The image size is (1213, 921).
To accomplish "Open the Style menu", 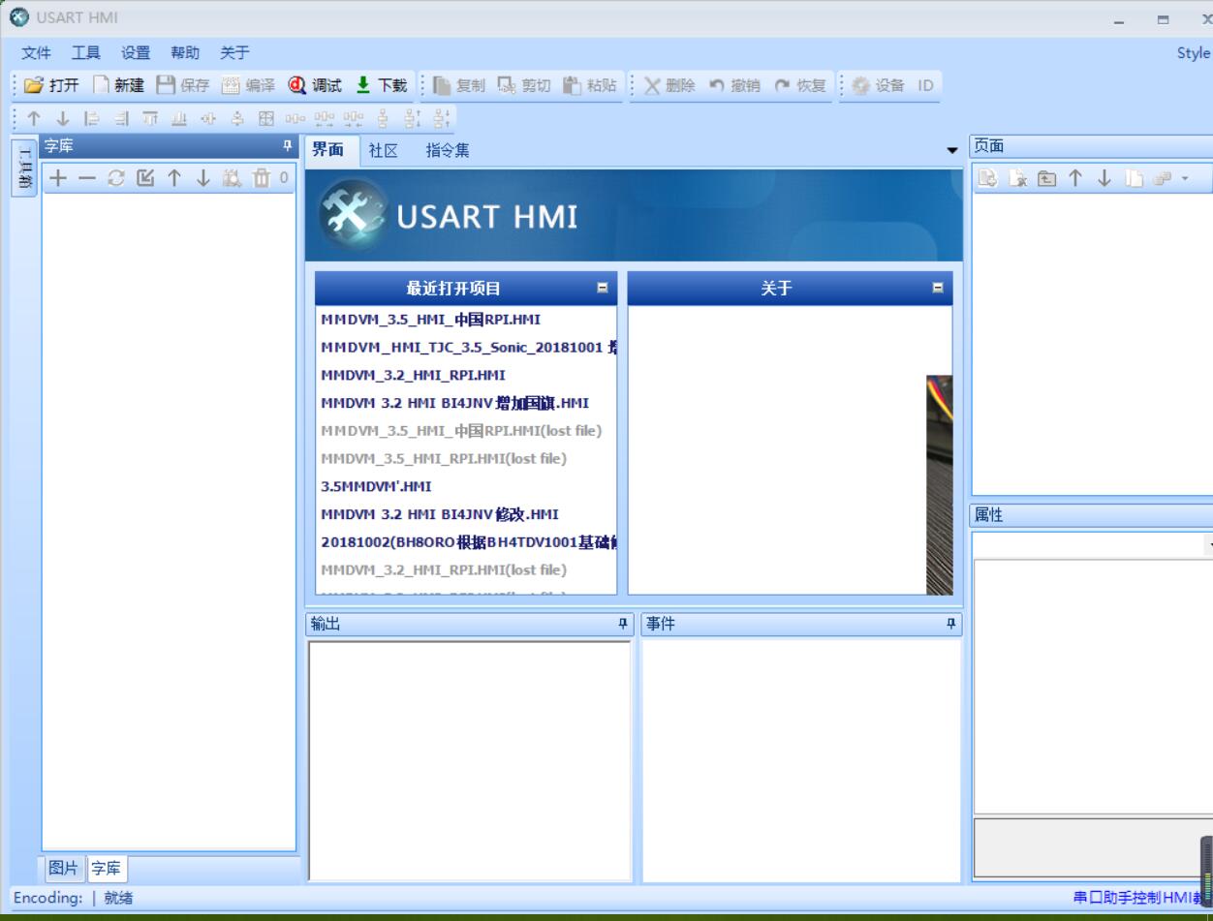I will point(1194,53).
